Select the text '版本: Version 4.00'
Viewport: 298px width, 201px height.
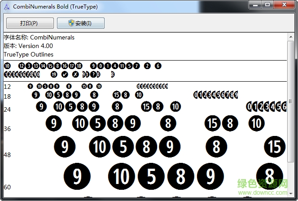point(28,46)
